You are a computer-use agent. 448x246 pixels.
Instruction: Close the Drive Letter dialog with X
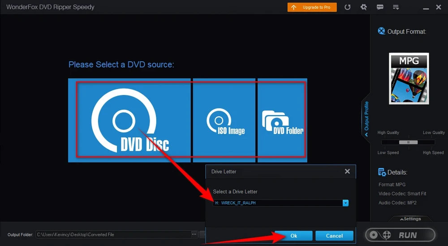coord(347,172)
